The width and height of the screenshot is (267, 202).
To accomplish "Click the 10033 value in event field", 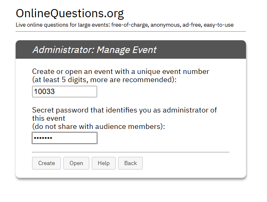I will [x=44, y=92].
